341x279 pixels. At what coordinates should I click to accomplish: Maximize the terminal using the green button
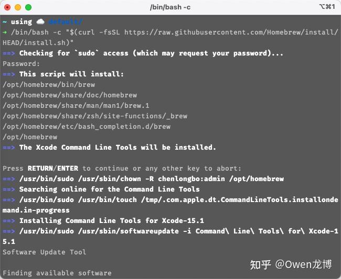28,7
